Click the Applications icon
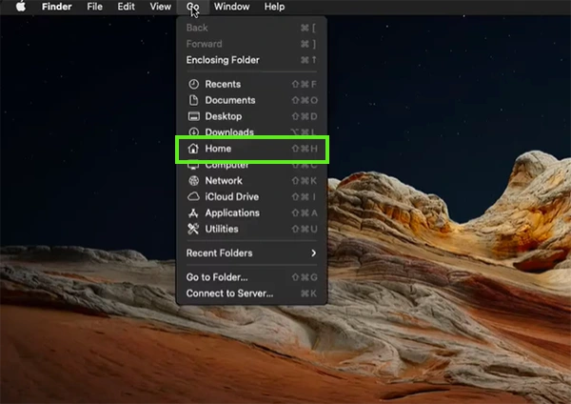This screenshot has width=571, height=404. click(193, 212)
